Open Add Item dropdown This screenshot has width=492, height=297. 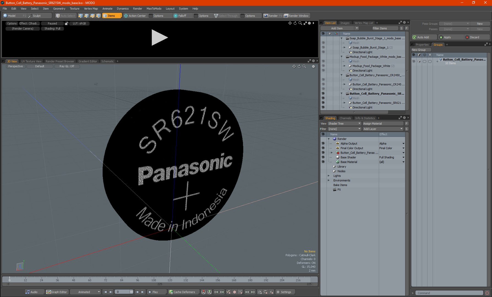[x=340, y=28]
